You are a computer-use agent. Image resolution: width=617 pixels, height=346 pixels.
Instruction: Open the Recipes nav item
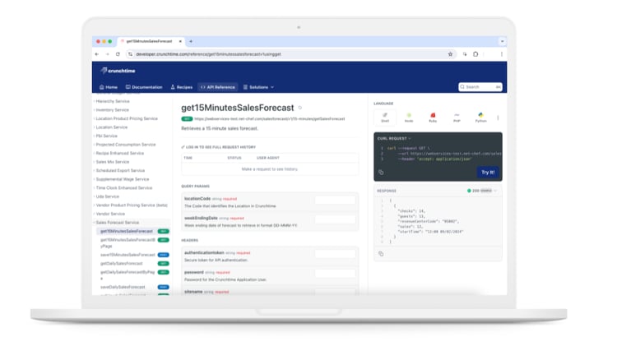(x=182, y=87)
